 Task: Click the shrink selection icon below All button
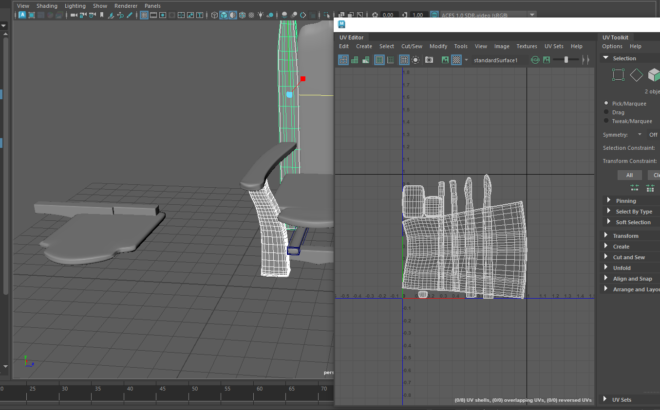point(634,187)
